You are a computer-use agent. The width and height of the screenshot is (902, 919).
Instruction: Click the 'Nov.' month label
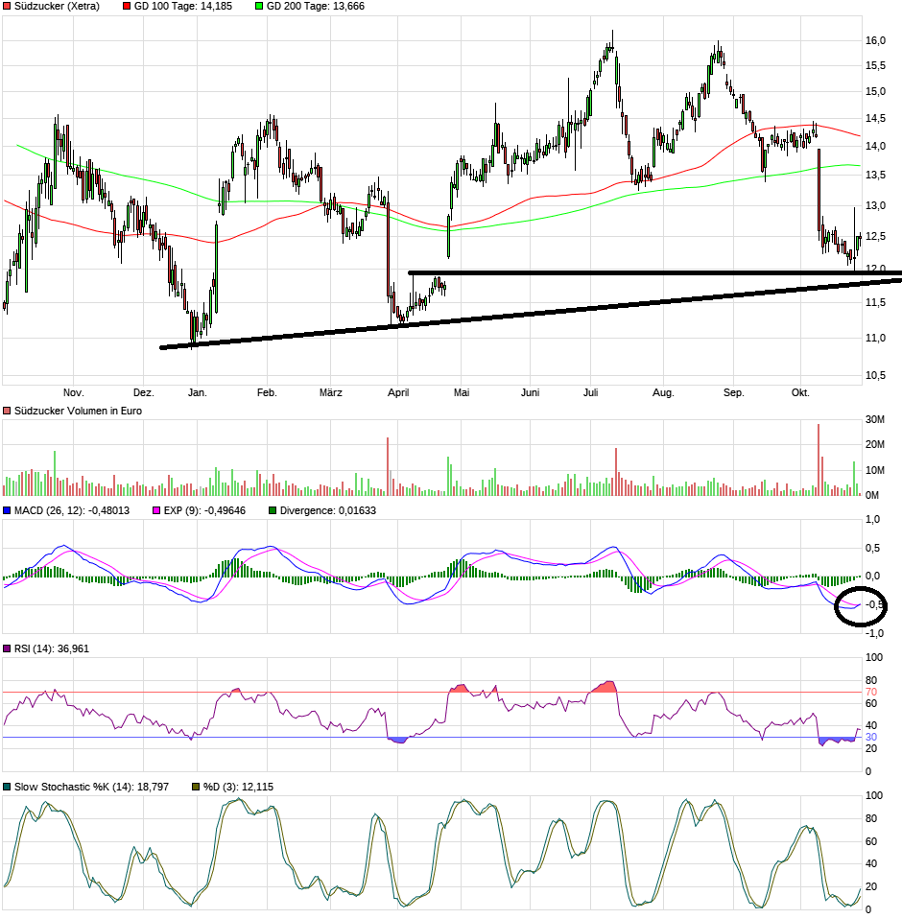point(73,392)
